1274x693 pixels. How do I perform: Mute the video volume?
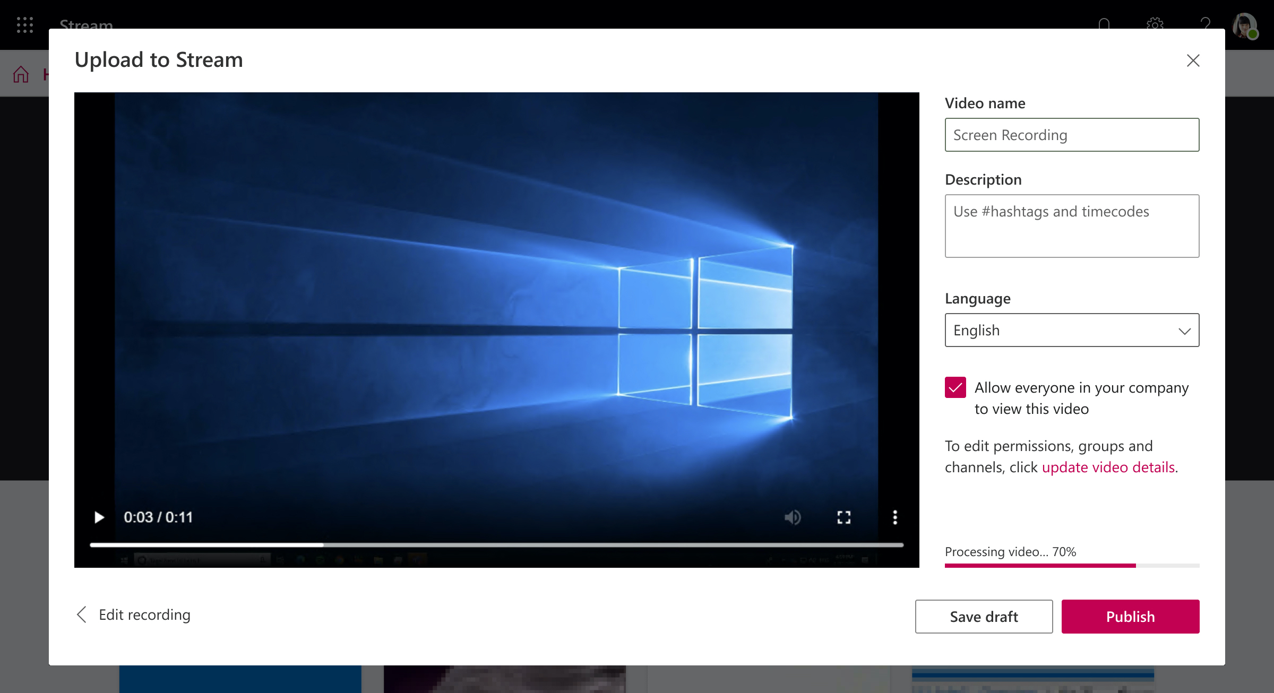click(x=793, y=517)
